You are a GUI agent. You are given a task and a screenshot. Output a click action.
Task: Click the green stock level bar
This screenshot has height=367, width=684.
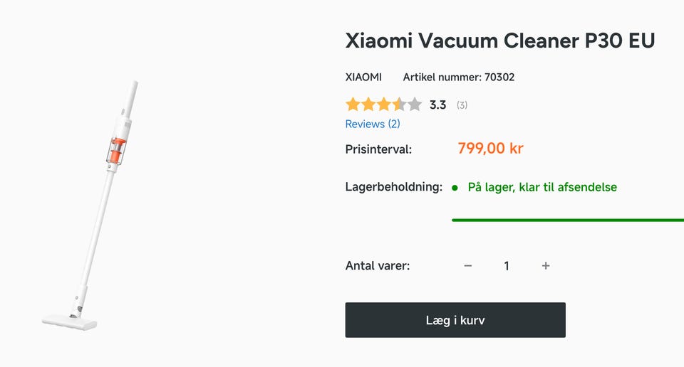[567, 220]
